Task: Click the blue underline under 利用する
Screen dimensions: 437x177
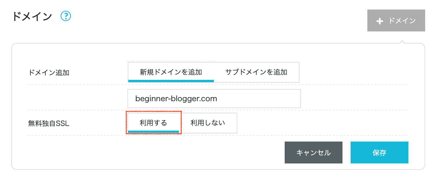Action: (153, 132)
